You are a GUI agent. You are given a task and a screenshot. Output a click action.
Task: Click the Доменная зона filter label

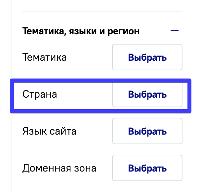coord(59,168)
